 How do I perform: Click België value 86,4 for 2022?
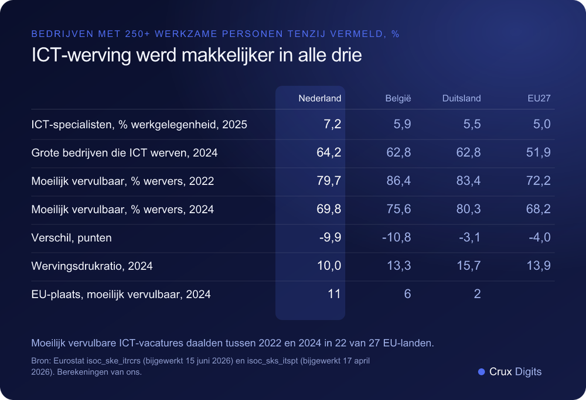398,181
